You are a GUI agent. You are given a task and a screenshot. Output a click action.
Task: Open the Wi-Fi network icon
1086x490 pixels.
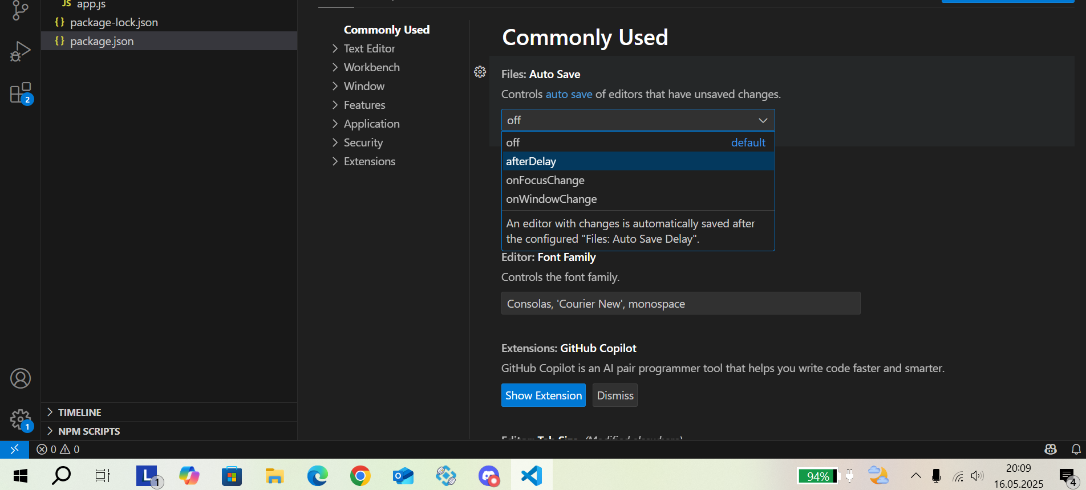(x=958, y=476)
